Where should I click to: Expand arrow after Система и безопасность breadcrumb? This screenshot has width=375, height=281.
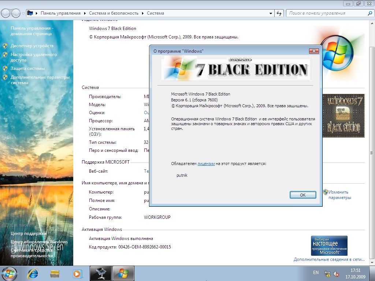[x=143, y=13]
